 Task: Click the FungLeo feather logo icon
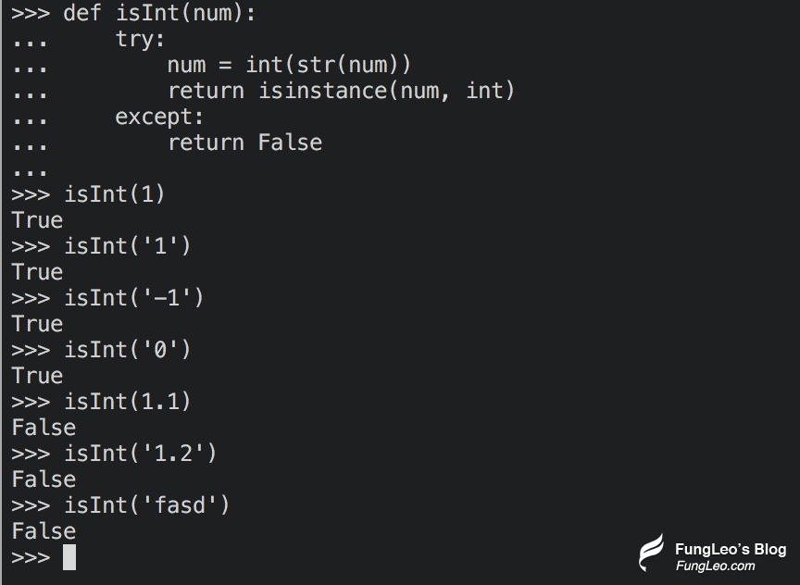pyautogui.click(x=652, y=553)
